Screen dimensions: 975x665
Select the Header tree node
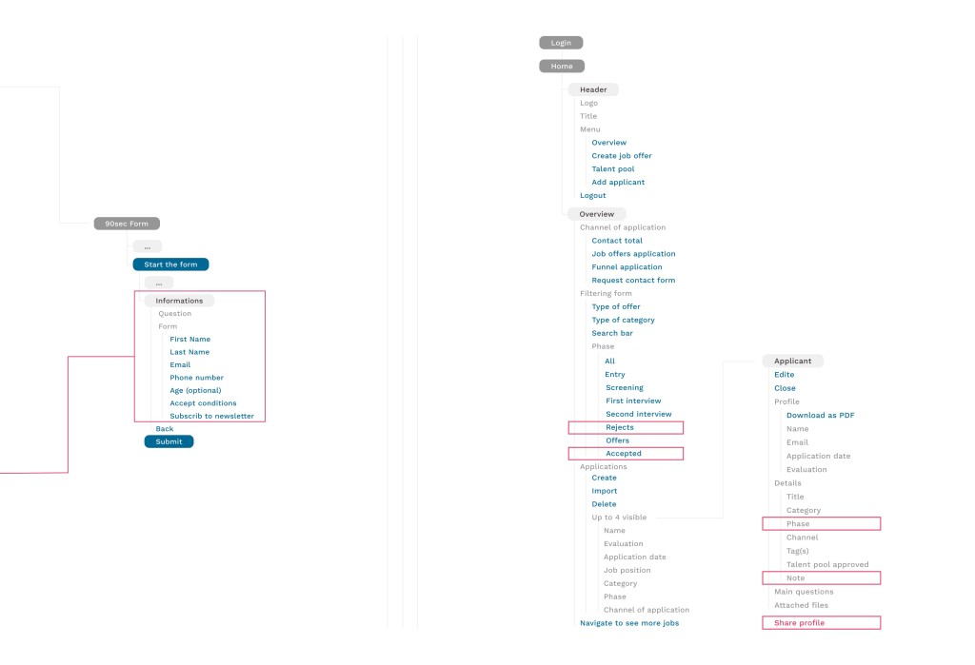(x=593, y=89)
